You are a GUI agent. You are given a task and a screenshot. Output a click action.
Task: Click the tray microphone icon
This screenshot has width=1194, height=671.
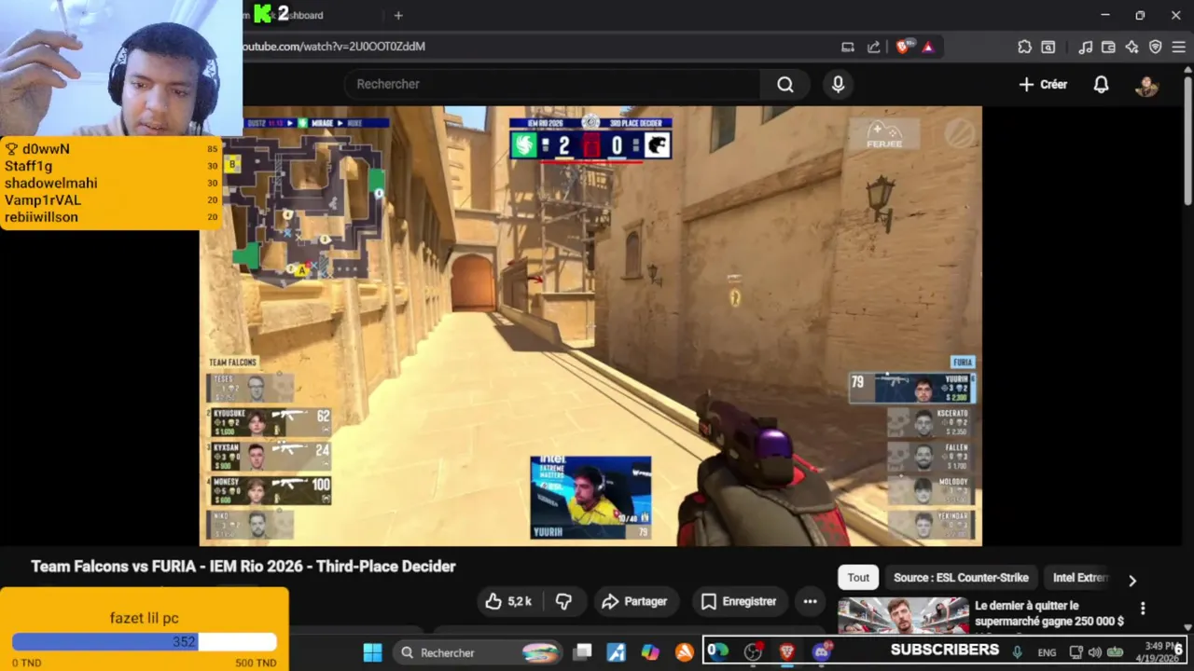1017,652
